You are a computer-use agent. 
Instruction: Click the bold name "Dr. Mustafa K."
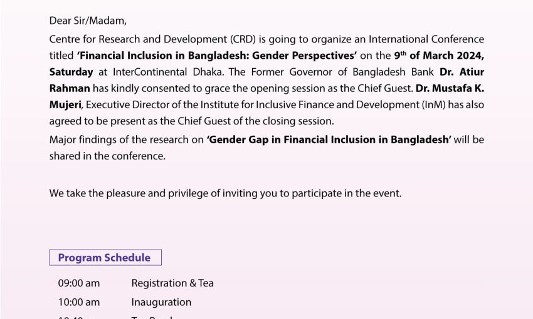tap(450, 88)
